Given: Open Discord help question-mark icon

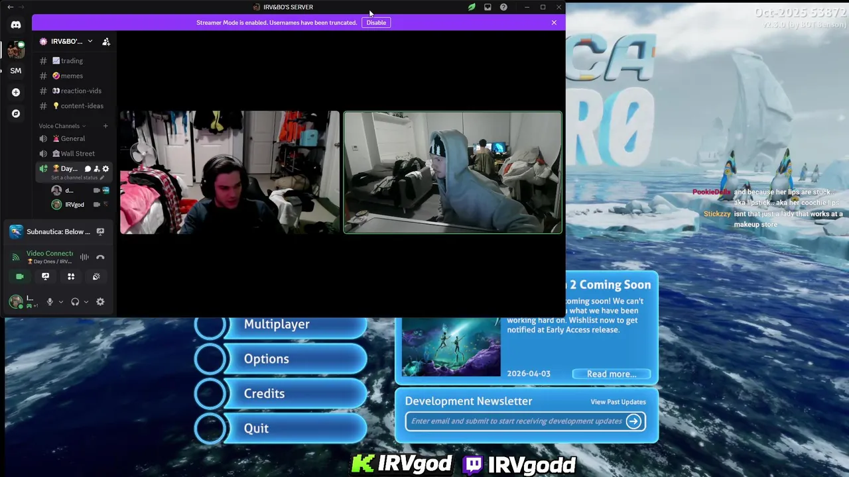Looking at the screenshot, I should point(503,7).
